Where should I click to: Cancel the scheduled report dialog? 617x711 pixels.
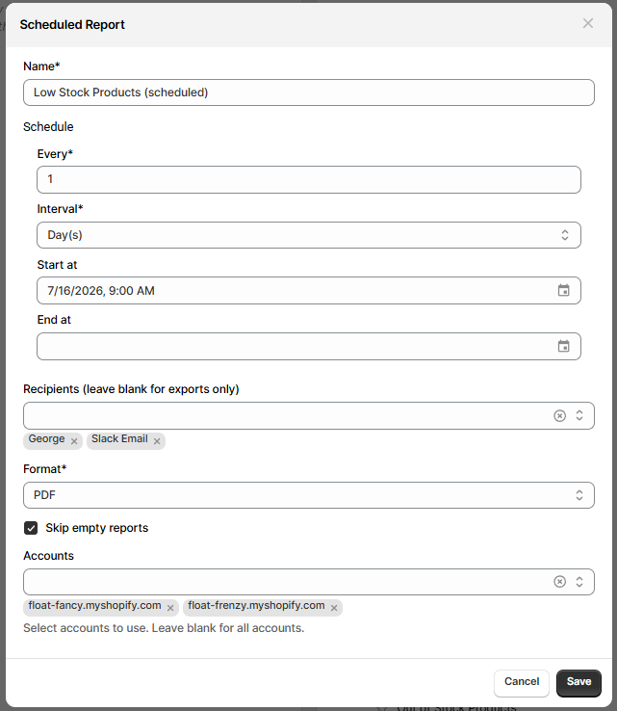(x=522, y=683)
